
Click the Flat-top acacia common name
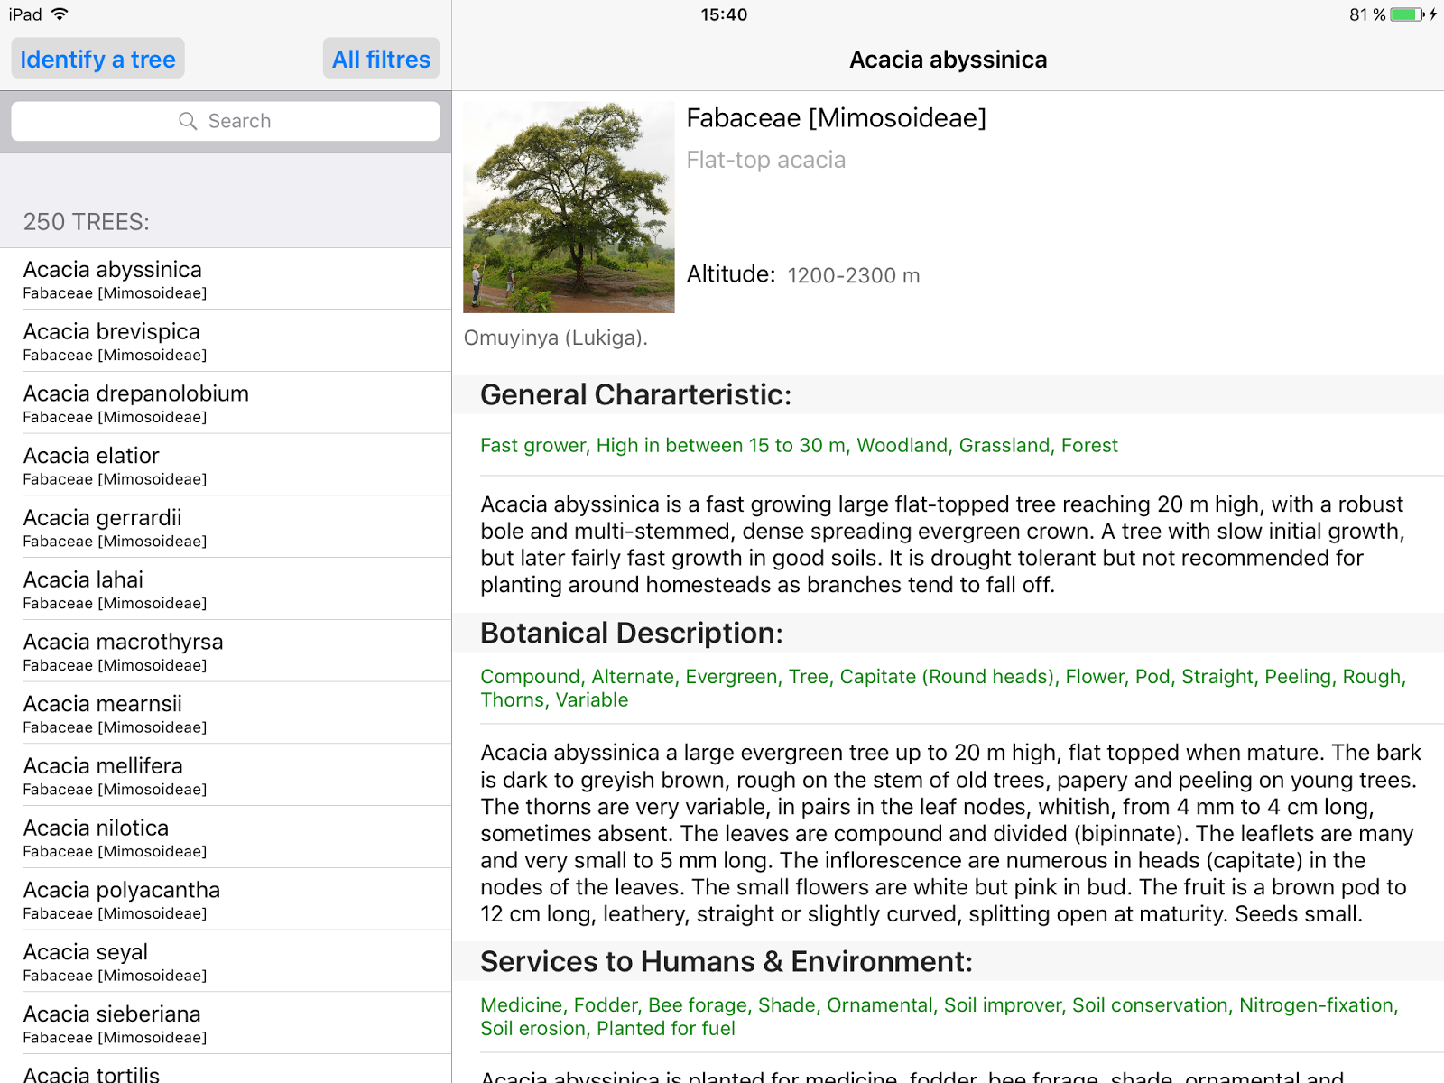coord(766,160)
